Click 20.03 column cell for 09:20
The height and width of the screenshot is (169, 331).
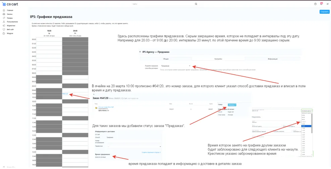75,81
